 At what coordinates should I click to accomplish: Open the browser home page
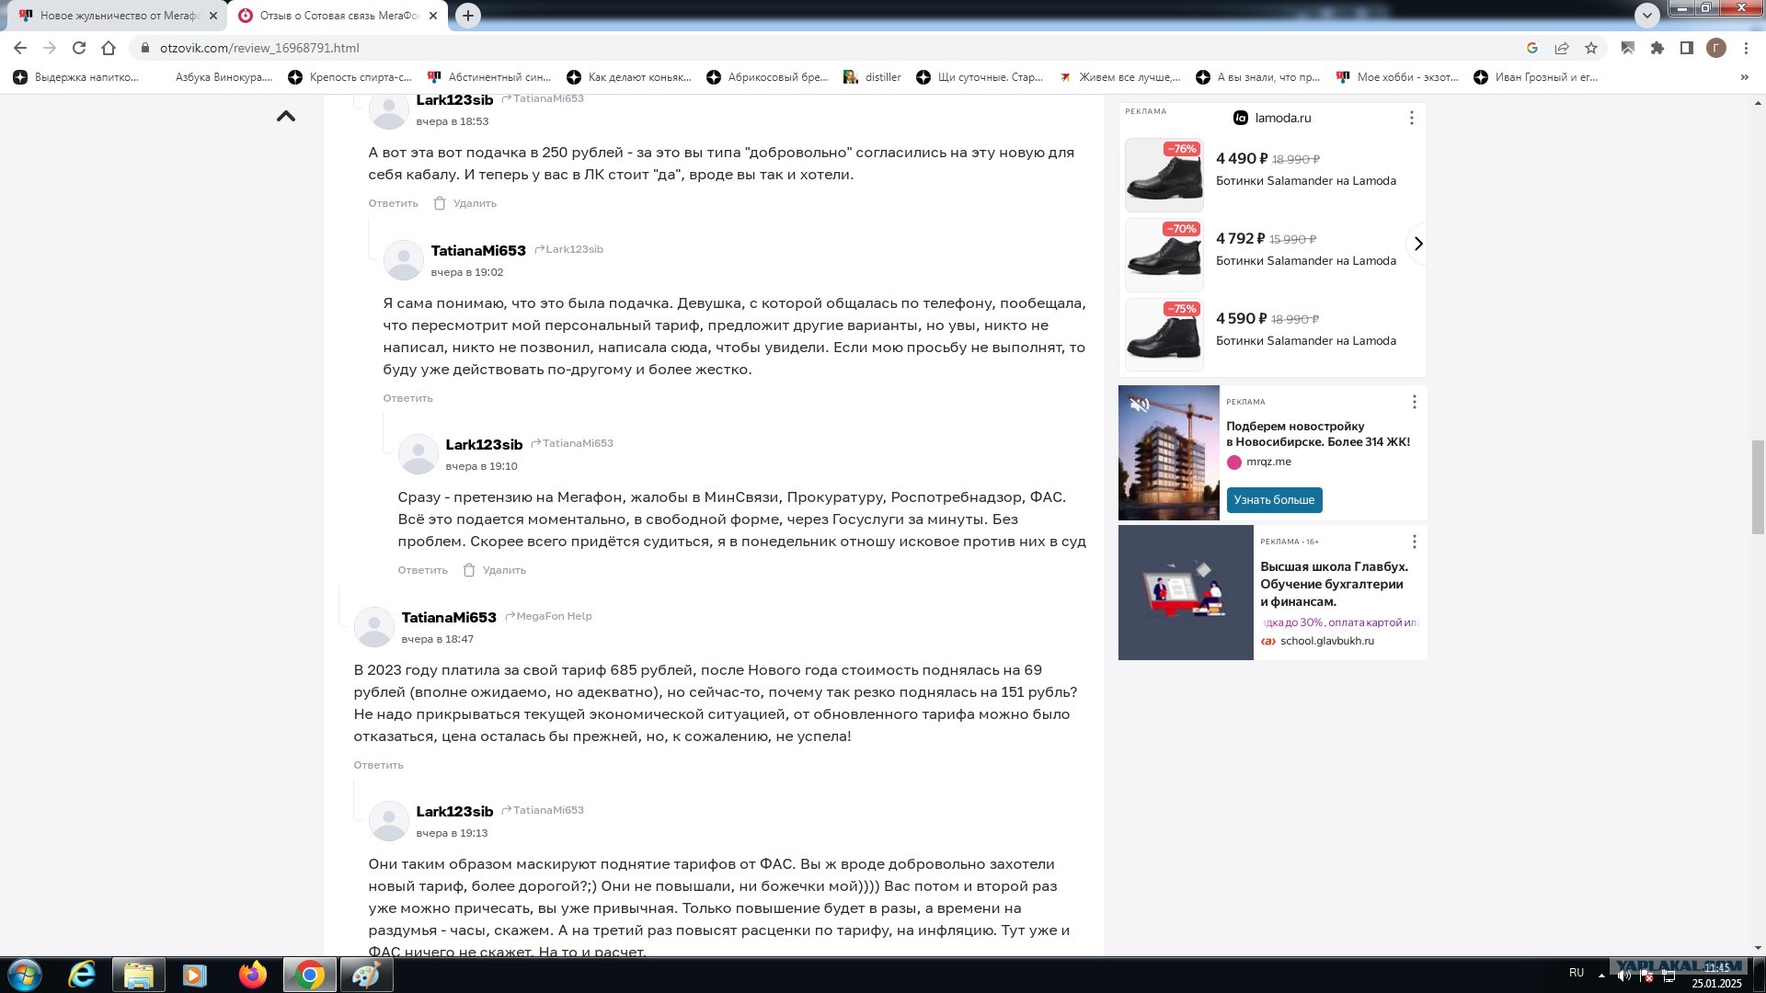click(x=109, y=48)
